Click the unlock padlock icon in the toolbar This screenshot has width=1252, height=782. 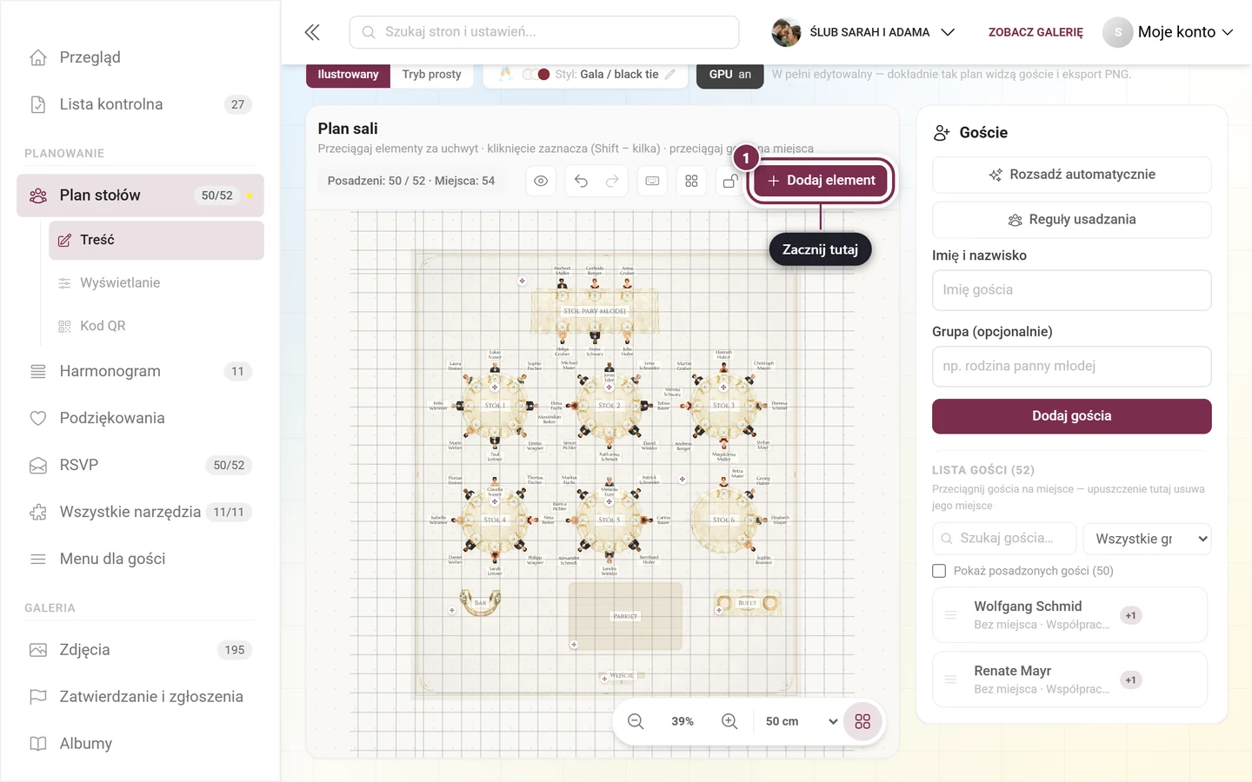tap(730, 181)
